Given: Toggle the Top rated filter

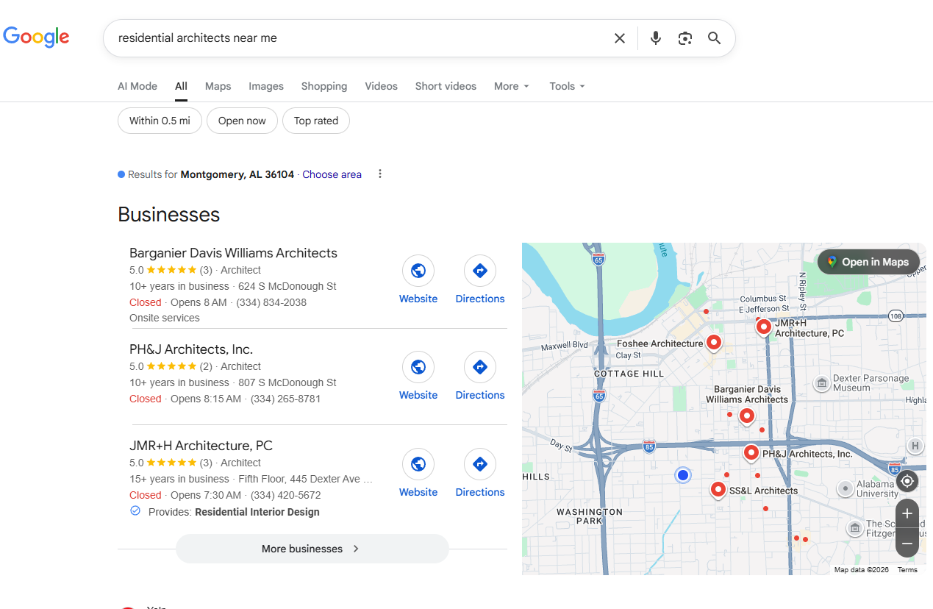Looking at the screenshot, I should [x=316, y=121].
